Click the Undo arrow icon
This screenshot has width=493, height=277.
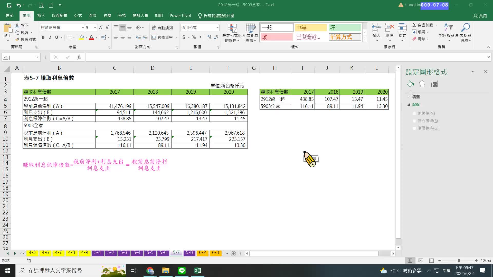coord(18,5)
